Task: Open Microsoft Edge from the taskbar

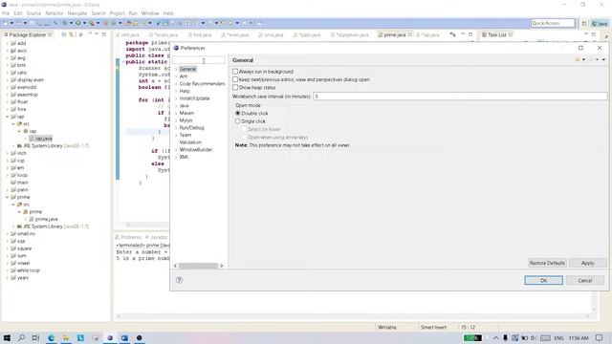Action: (x=51, y=337)
